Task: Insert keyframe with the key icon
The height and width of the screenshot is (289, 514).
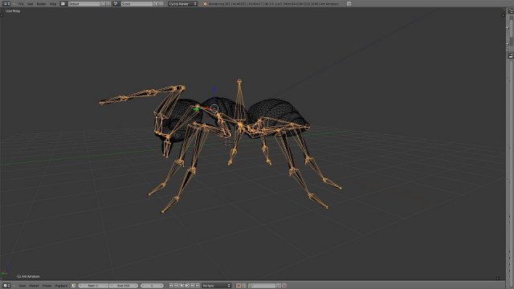Action: point(279,286)
